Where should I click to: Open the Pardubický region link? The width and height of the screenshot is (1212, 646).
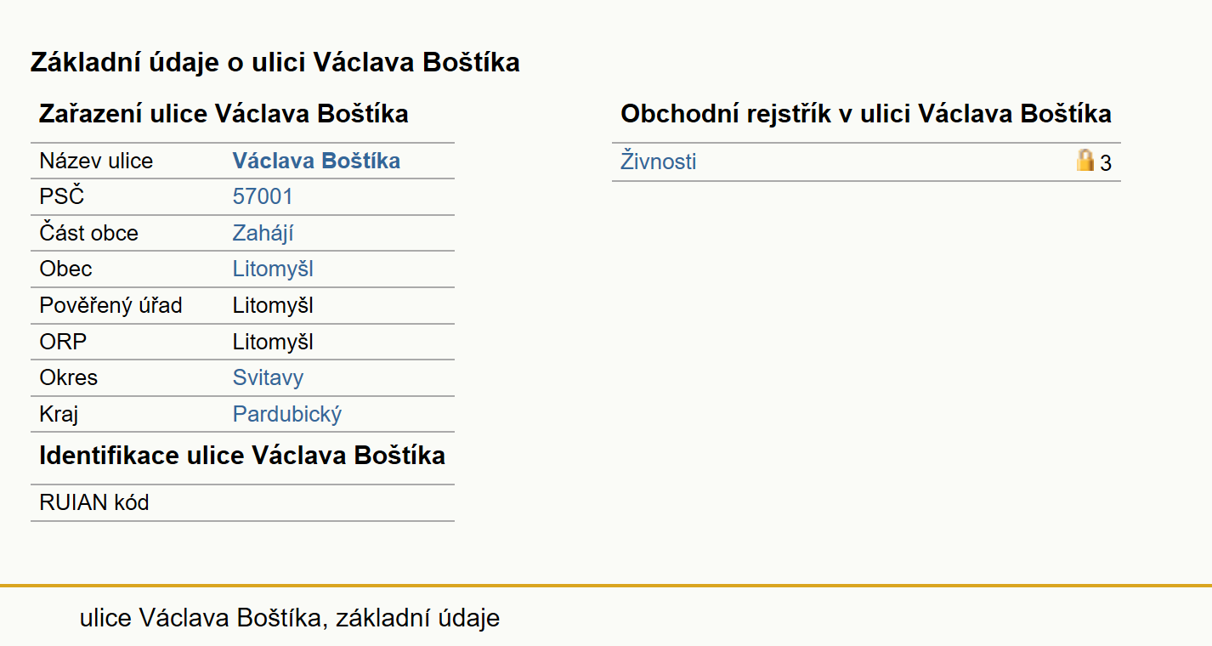tap(287, 415)
